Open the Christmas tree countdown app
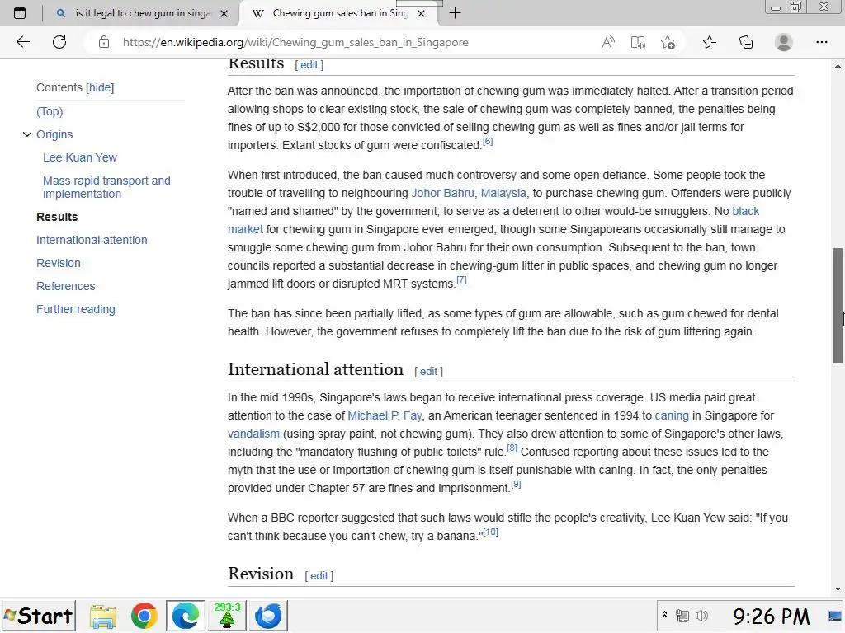Screen dimensions: 845x633 coord(227,616)
